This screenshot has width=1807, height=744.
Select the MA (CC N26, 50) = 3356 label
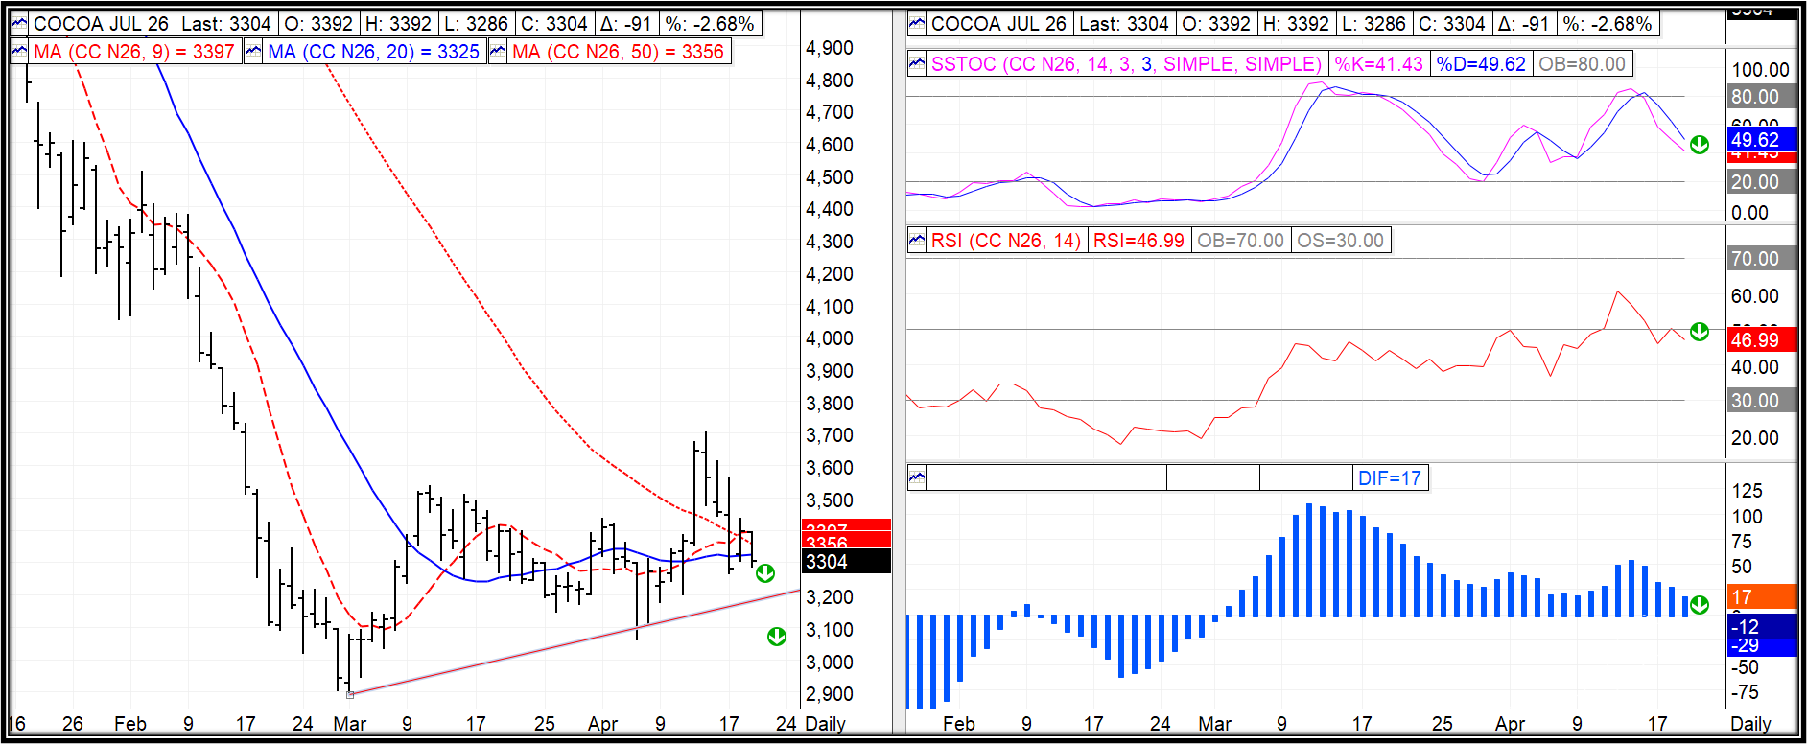tap(618, 52)
